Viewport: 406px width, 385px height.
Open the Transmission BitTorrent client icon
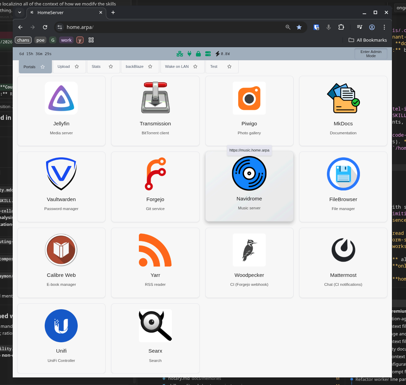pyautogui.click(x=155, y=98)
